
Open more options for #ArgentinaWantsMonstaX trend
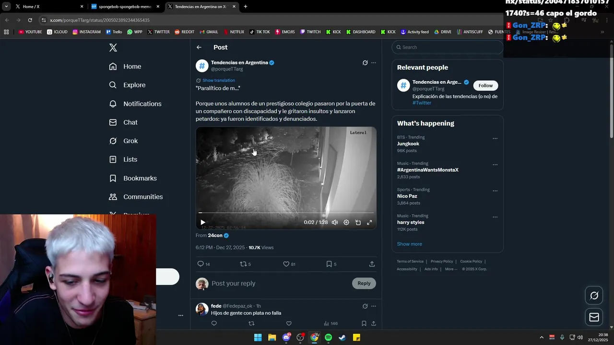(x=495, y=165)
